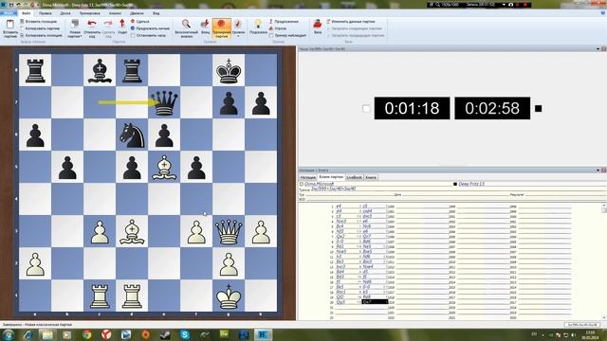Click the white king on g1
This screenshot has height=341, width=607.
tap(229, 296)
